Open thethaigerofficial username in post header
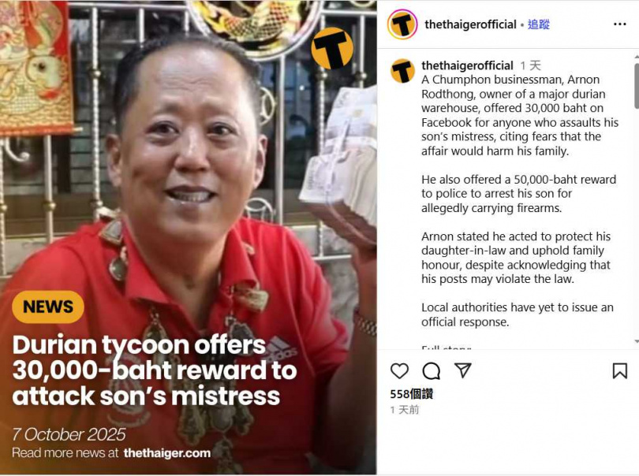Screen dimensions: 639x476 [x=470, y=24]
